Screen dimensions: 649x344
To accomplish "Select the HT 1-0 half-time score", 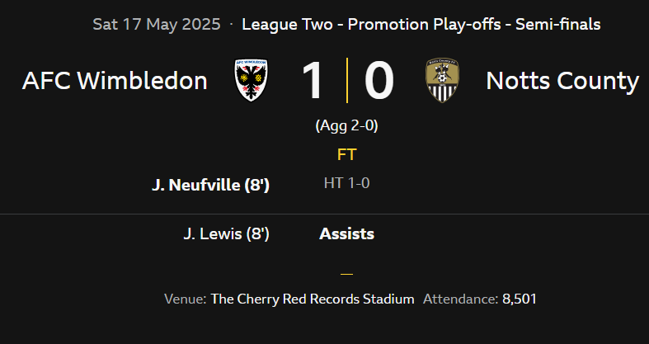I will pos(347,183).
